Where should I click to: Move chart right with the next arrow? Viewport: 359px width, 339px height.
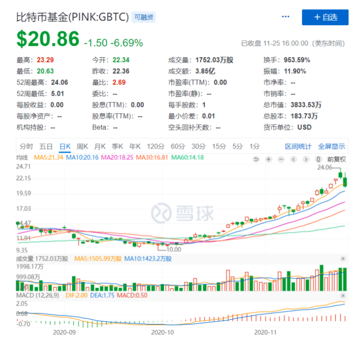point(306,159)
